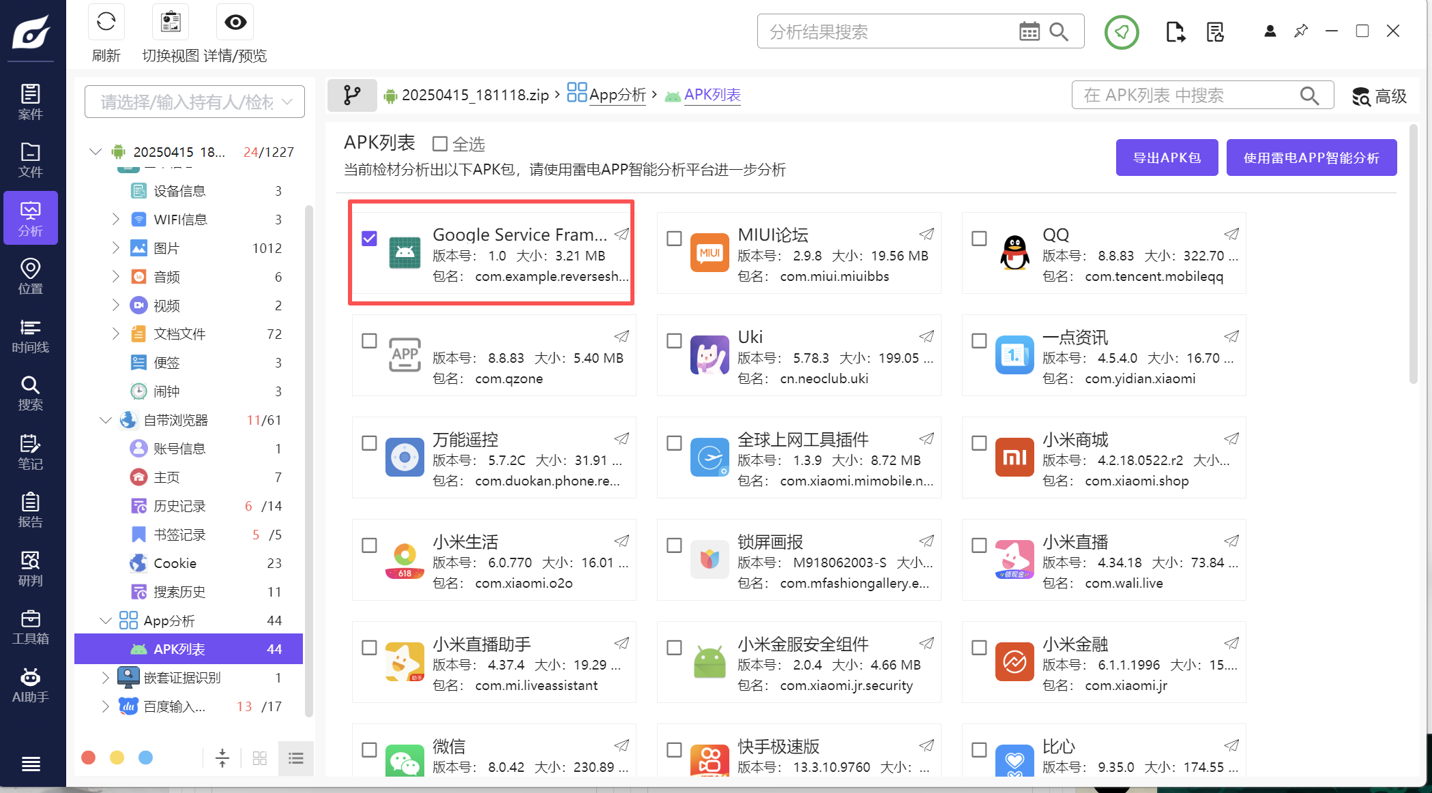
Task: Expand the 图片 tree node
Action: (x=115, y=248)
